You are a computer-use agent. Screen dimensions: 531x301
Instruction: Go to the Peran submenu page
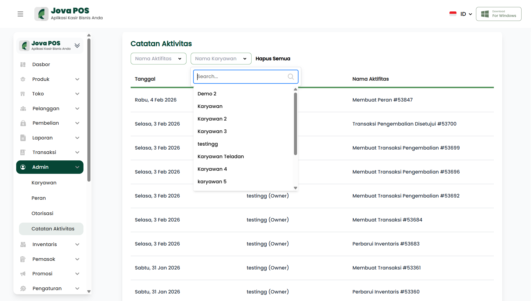coord(39,198)
